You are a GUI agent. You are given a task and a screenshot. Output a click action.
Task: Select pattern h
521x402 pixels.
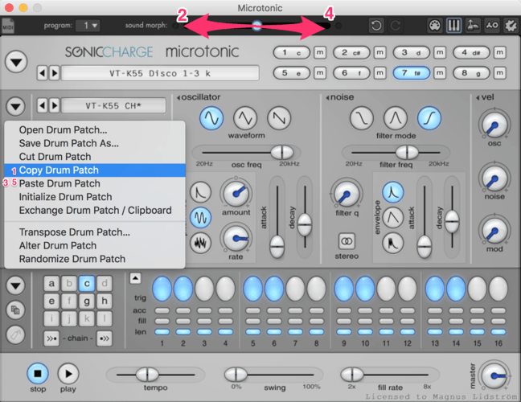(x=105, y=301)
